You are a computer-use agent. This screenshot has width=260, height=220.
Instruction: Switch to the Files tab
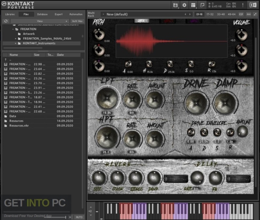pos(26,15)
